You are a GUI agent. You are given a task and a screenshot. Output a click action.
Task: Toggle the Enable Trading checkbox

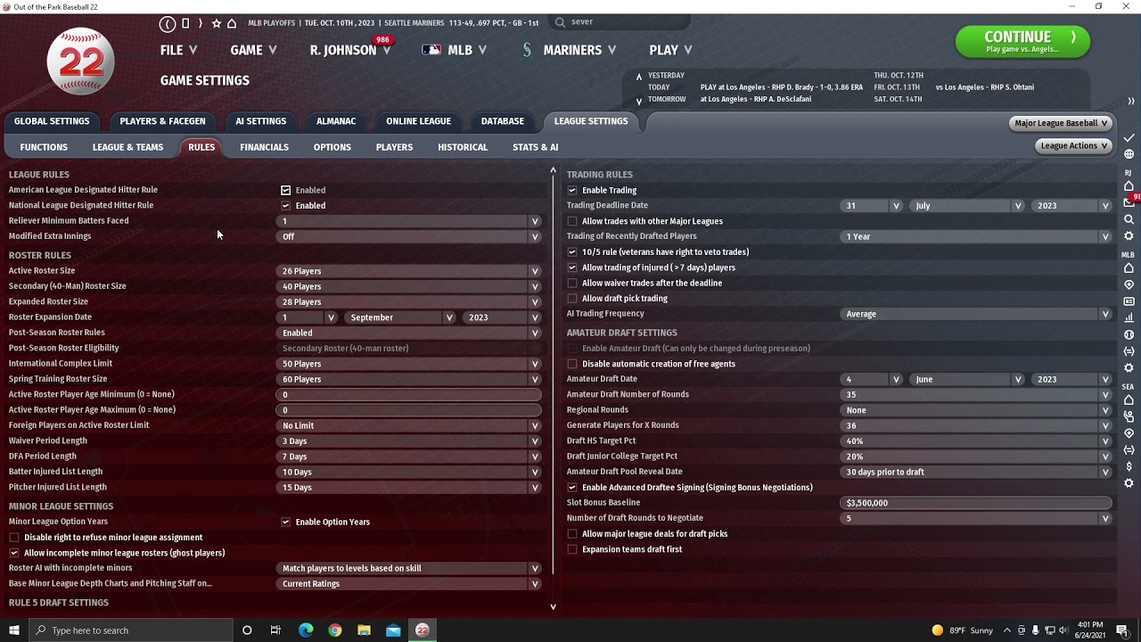click(x=572, y=190)
